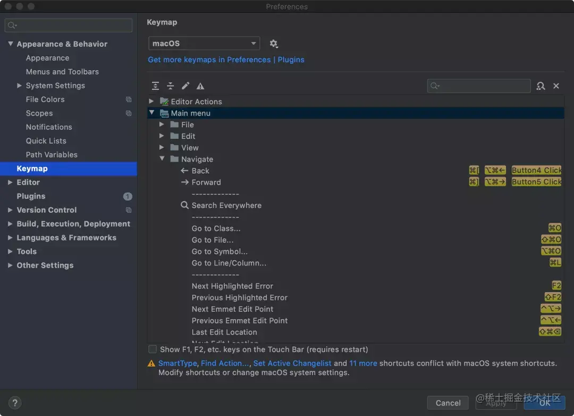
Task: Open Path Variables settings page
Action: coord(52,155)
